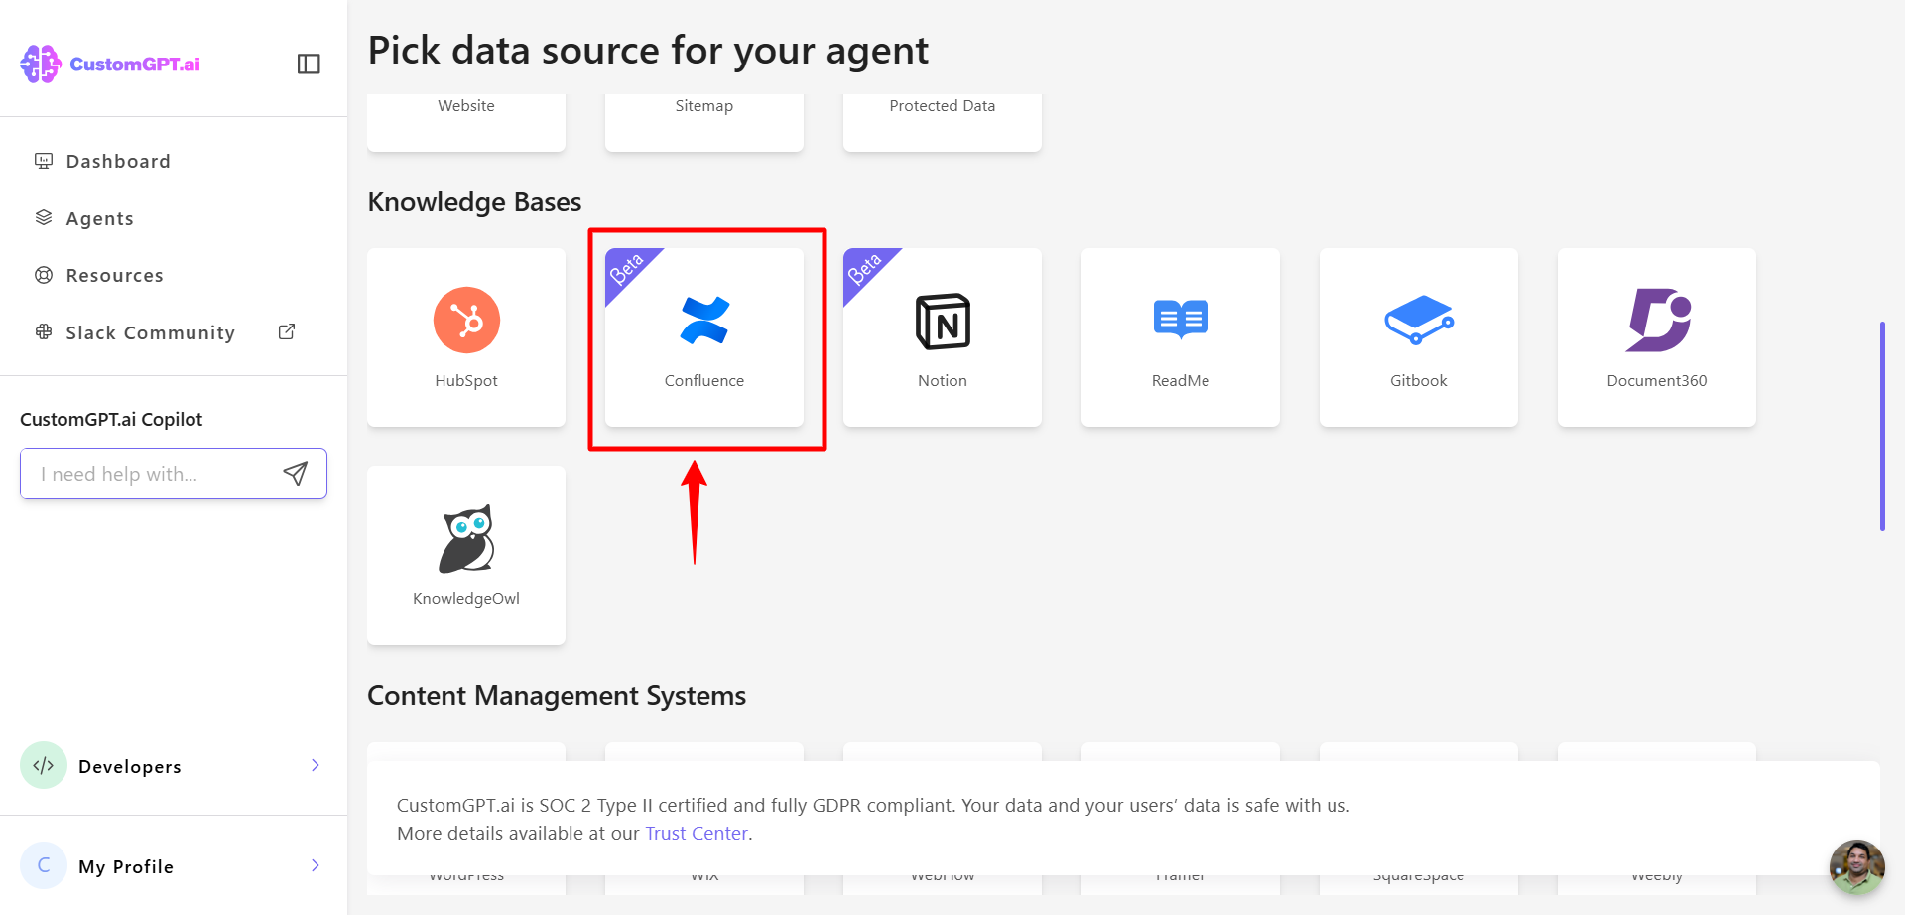Select the ReadMe logo icon
The height and width of the screenshot is (915, 1905).
(x=1181, y=320)
